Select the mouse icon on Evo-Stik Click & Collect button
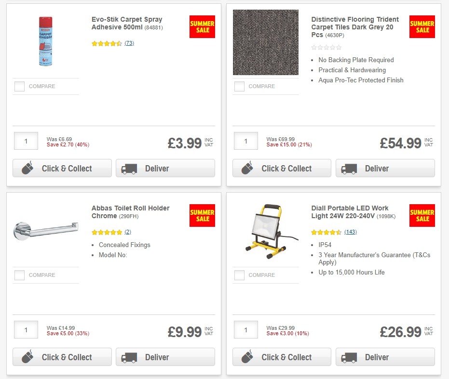The height and width of the screenshot is (379, 449). [x=27, y=168]
